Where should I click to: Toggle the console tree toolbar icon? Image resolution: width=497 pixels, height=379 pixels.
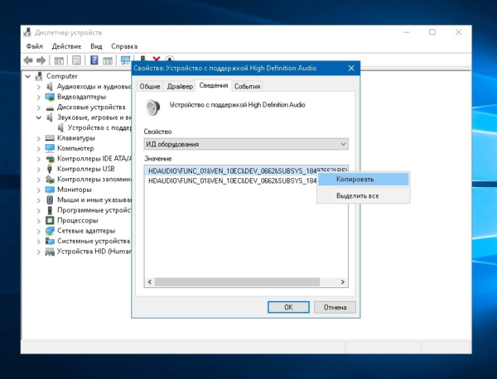click(x=59, y=60)
